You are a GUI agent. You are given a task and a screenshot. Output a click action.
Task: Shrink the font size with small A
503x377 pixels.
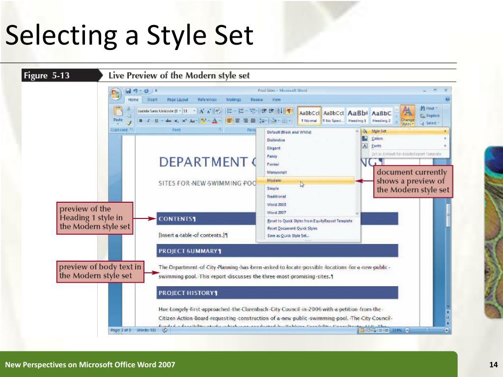pyautogui.click(x=208, y=111)
